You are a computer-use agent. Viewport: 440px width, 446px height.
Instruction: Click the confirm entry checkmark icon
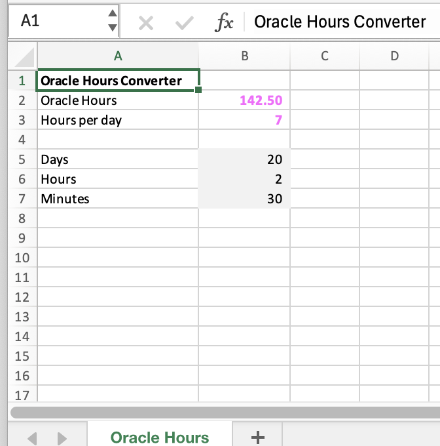[x=184, y=23]
